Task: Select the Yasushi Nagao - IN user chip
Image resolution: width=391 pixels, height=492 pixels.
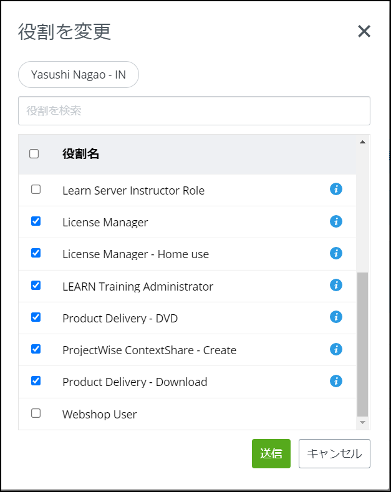Action: click(79, 75)
